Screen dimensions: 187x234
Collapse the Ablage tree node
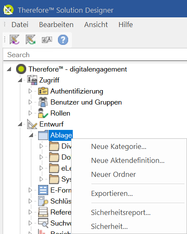click(31, 135)
